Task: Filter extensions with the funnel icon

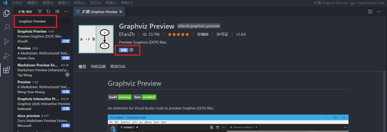Action: click(x=40, y=11)
